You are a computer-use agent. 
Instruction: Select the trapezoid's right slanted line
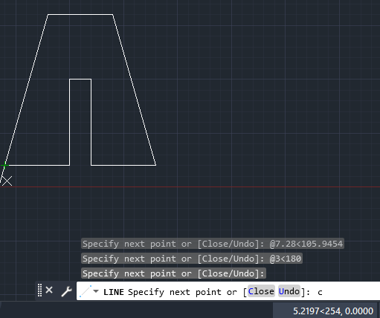(x=135, y=90)
